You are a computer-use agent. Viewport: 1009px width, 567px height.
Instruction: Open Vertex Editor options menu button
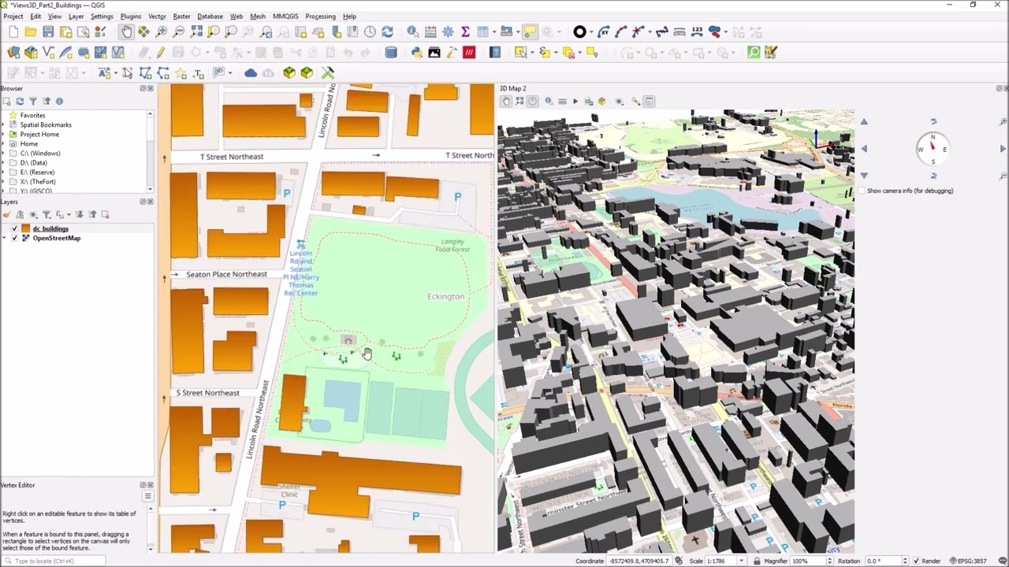[x=147, y=496]
